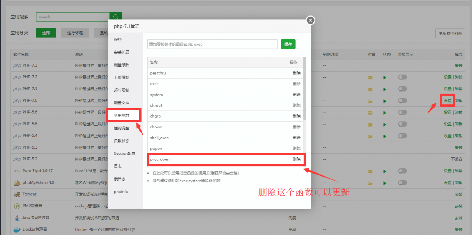This screenshot has height=235, width=472.
Task: Toggle homepage display for PHP-5.5
Action: (x=402, y=124)
